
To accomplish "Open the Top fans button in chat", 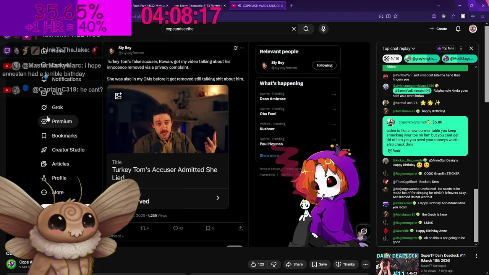I will pos(446,49).
